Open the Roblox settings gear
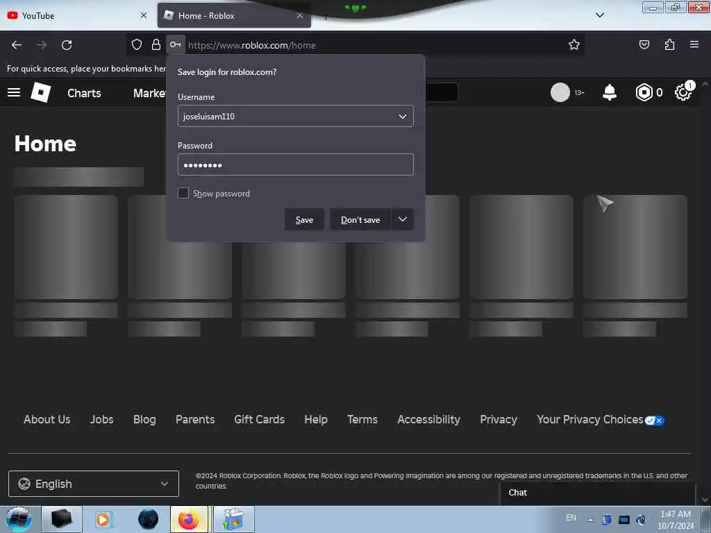 683,92
